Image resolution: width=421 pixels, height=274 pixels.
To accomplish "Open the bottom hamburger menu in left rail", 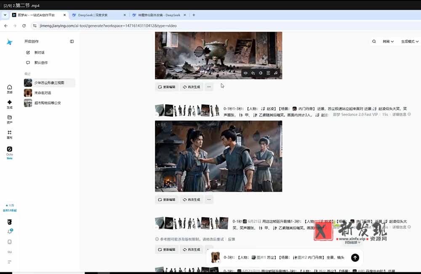I will [9, 262].
